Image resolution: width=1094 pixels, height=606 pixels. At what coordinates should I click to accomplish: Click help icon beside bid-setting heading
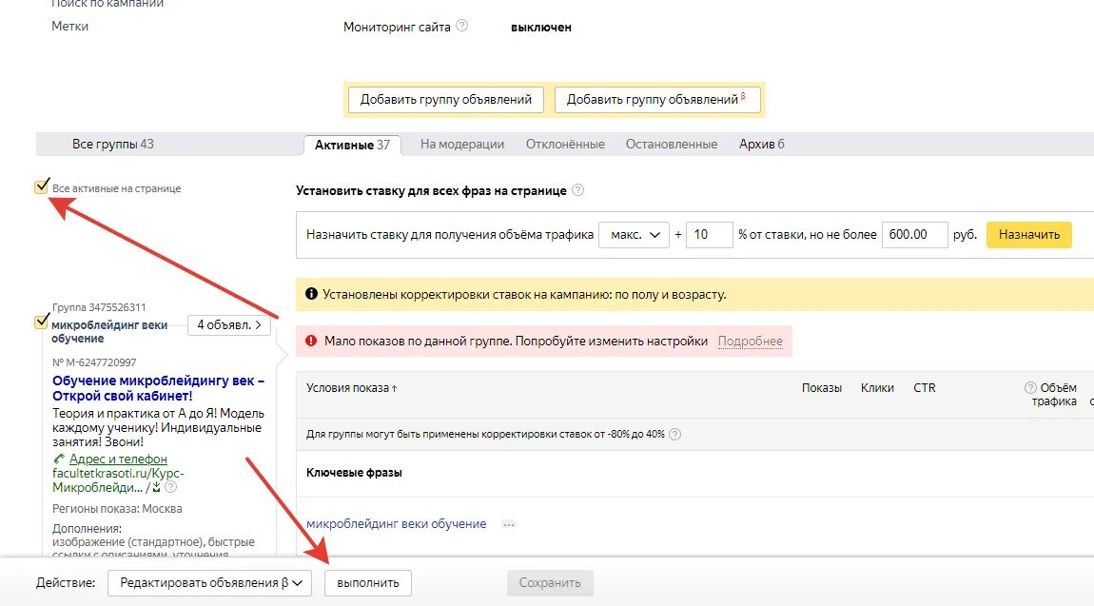click(x=578, y=190)
